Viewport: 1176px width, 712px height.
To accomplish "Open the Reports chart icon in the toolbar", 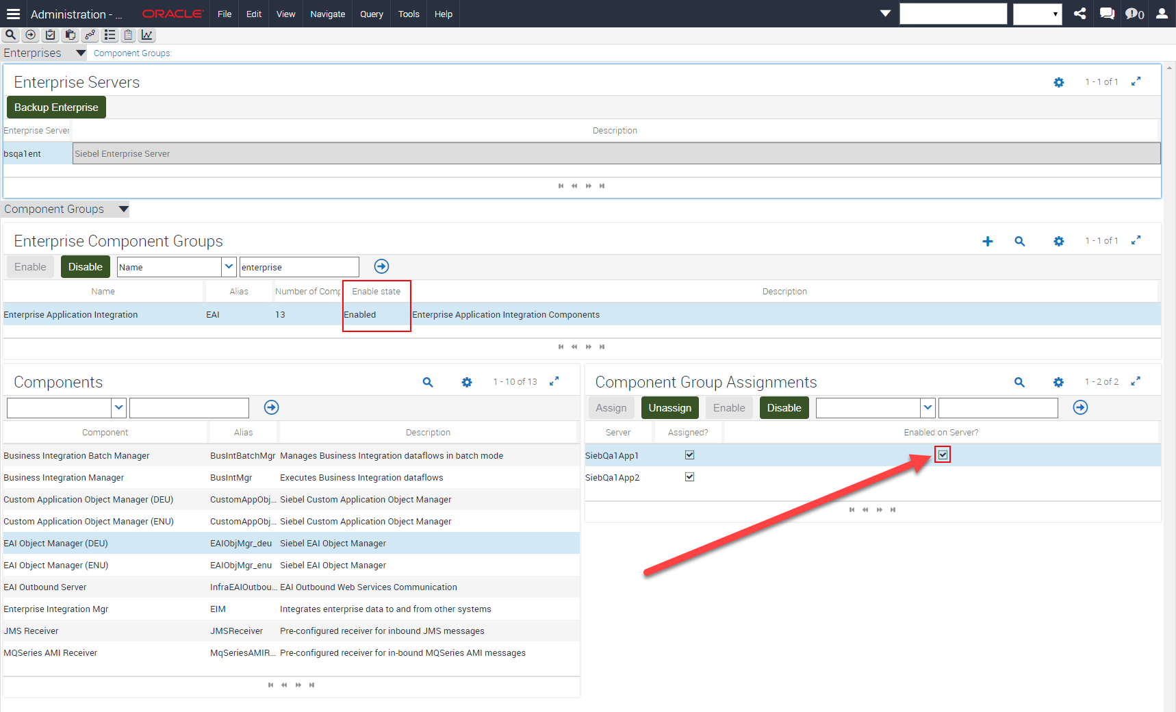I will pyautogui.click(x=146, y=35).
